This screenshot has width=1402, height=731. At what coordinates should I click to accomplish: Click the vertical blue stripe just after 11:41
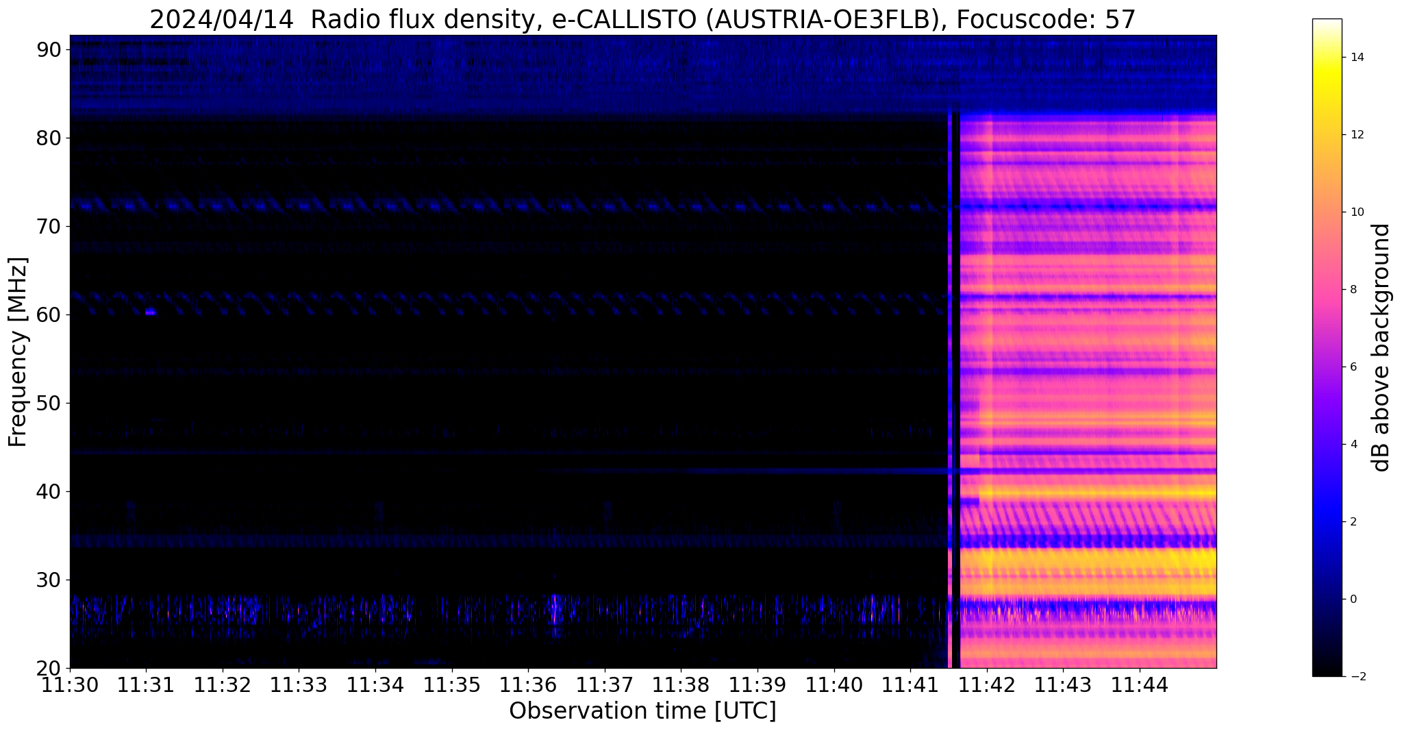pos(950,387)
